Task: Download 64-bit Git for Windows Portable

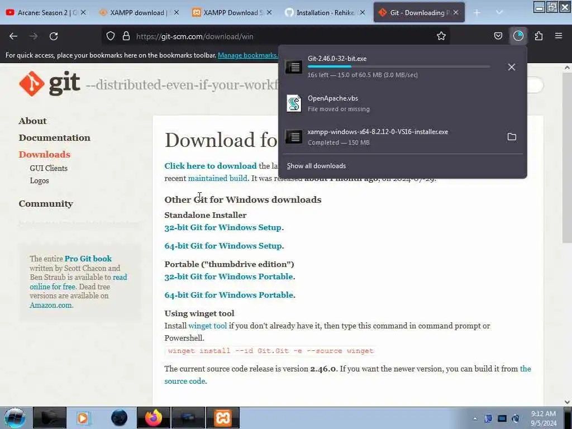Action: (x=228, y=295)
